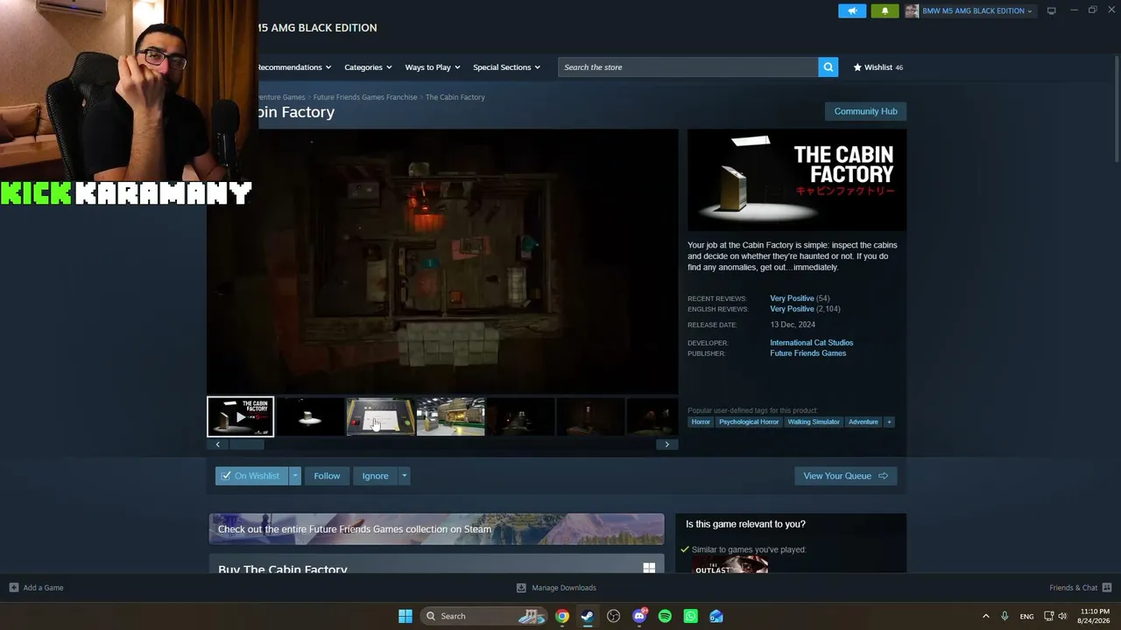This screenshot has height=630, width=1121.
Task: Select the Adventure tag
Action: click(x=863, y=422)
